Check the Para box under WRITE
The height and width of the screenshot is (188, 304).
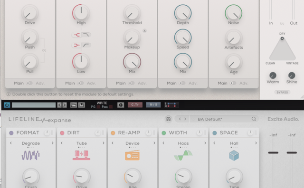111,107
